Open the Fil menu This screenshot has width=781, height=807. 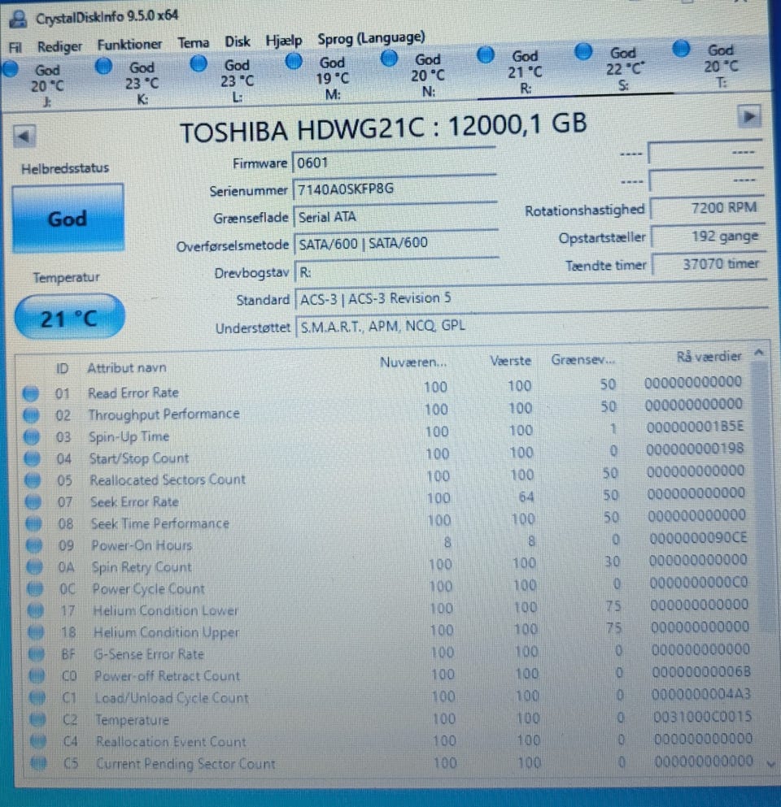point(15,47)
